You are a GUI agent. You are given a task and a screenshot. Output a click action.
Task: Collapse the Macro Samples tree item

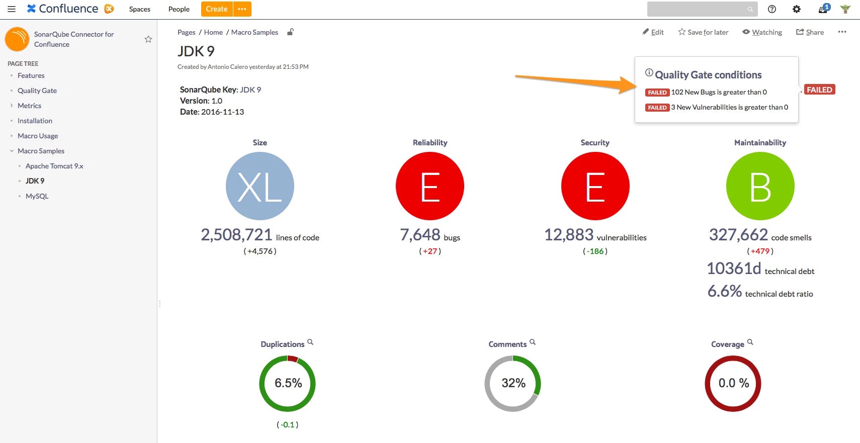click(12, 151)
